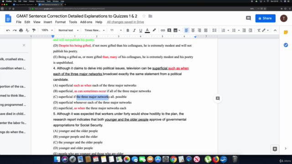Collapse the menus with up chevron
Screen dimensions: 292x164
(x=275, y=31)
